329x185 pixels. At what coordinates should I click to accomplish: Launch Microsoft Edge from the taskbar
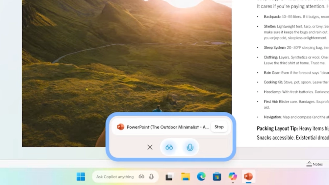(201, 177)
